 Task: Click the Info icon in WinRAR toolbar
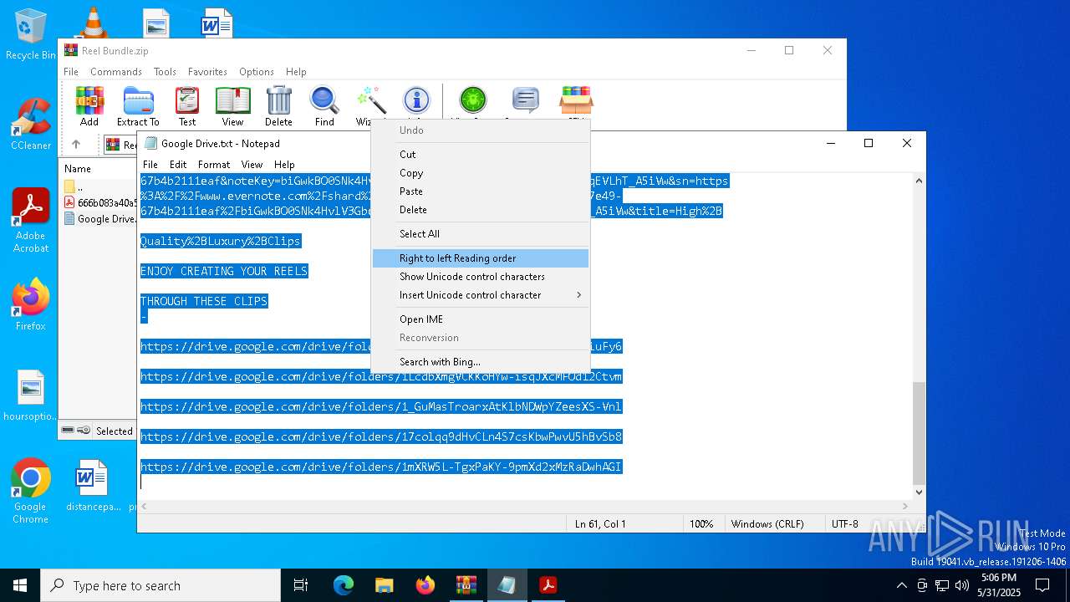pos(415,101)
